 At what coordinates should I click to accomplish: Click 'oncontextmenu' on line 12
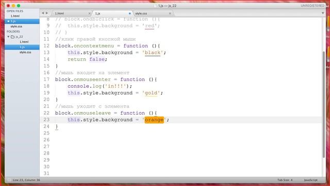pos(94,46)
